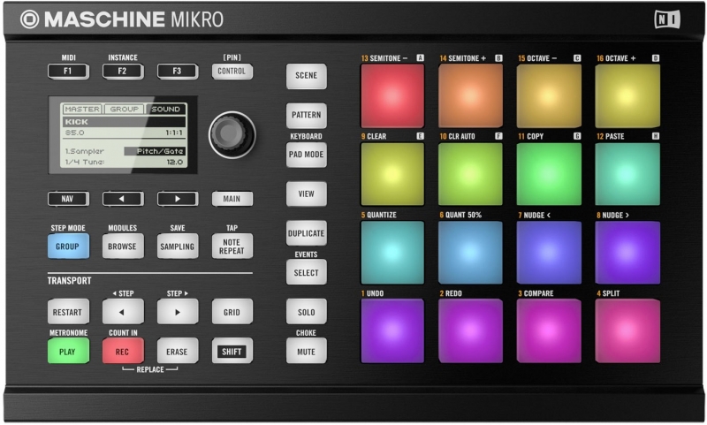Hit the ERASE button
The height and width of the screenshot is (425, 707).
[x=178, y=351]
